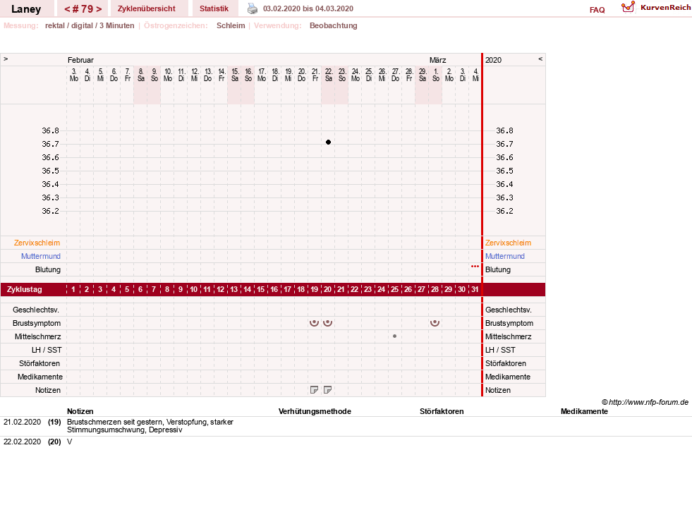Click the '22. Sa' date column header
Image resolution: width=692 pixels, height=505 pixels.
click(x=328, y=75)
